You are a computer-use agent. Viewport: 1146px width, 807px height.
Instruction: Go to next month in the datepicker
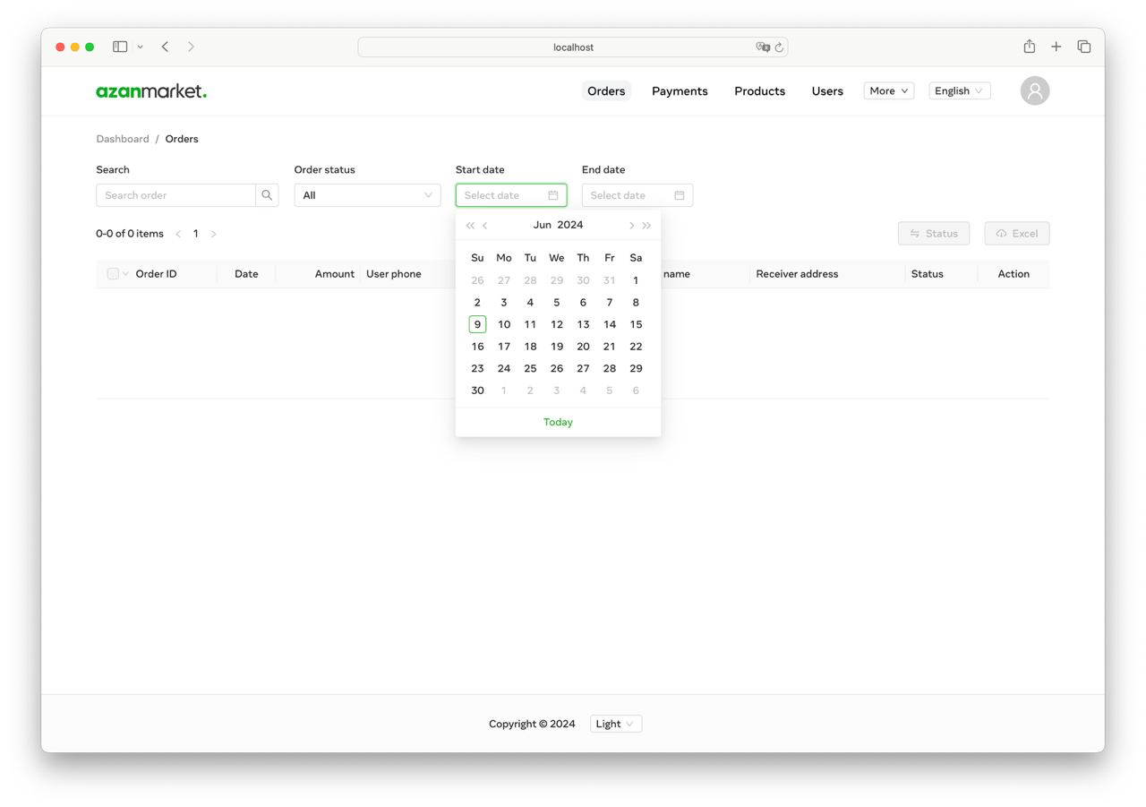click(631, 226)
